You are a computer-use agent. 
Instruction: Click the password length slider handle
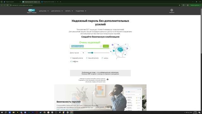coord(92,53)
